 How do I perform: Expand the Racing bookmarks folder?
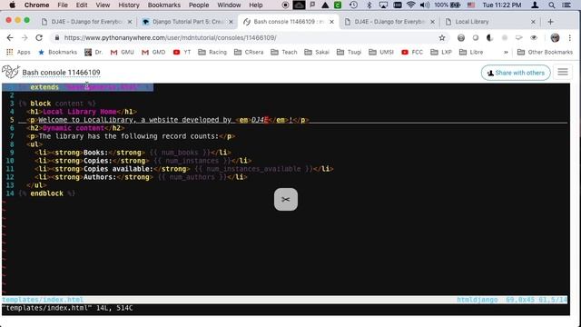pyautogui.click(x=212, y=53)
